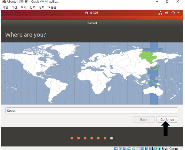Click the power icon in Ubuntu panel

pyautogui.click(x=173, y=13)
